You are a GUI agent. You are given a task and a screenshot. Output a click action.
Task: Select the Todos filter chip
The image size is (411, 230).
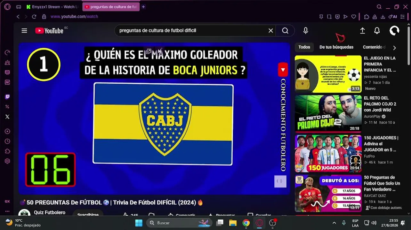(304, 47)
